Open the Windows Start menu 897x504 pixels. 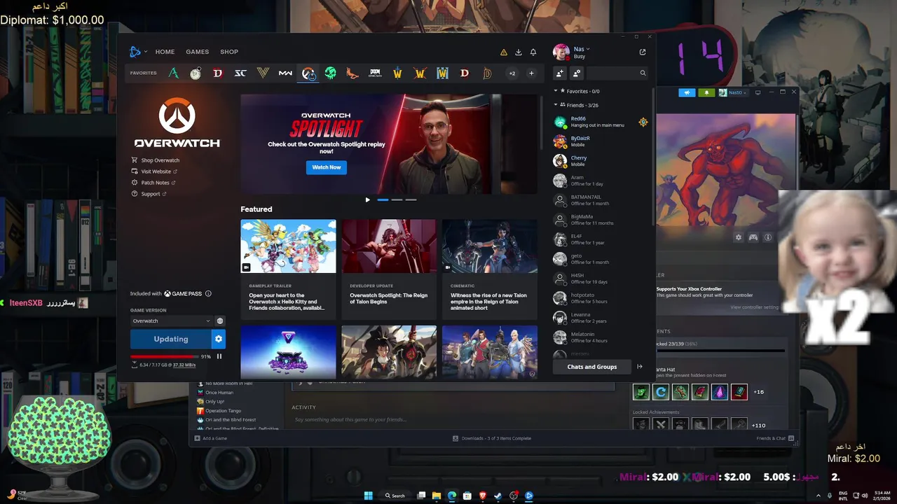coord(368,496)
